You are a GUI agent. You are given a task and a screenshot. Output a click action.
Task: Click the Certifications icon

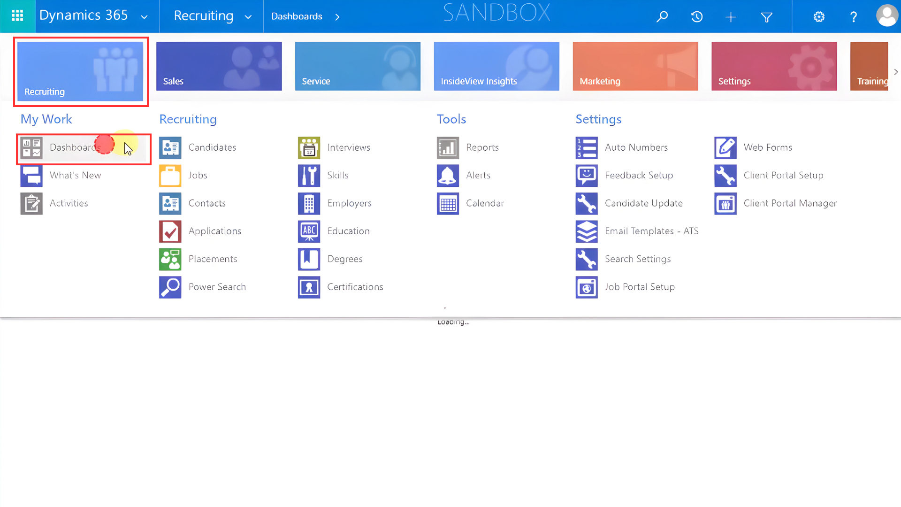(309, 287)
